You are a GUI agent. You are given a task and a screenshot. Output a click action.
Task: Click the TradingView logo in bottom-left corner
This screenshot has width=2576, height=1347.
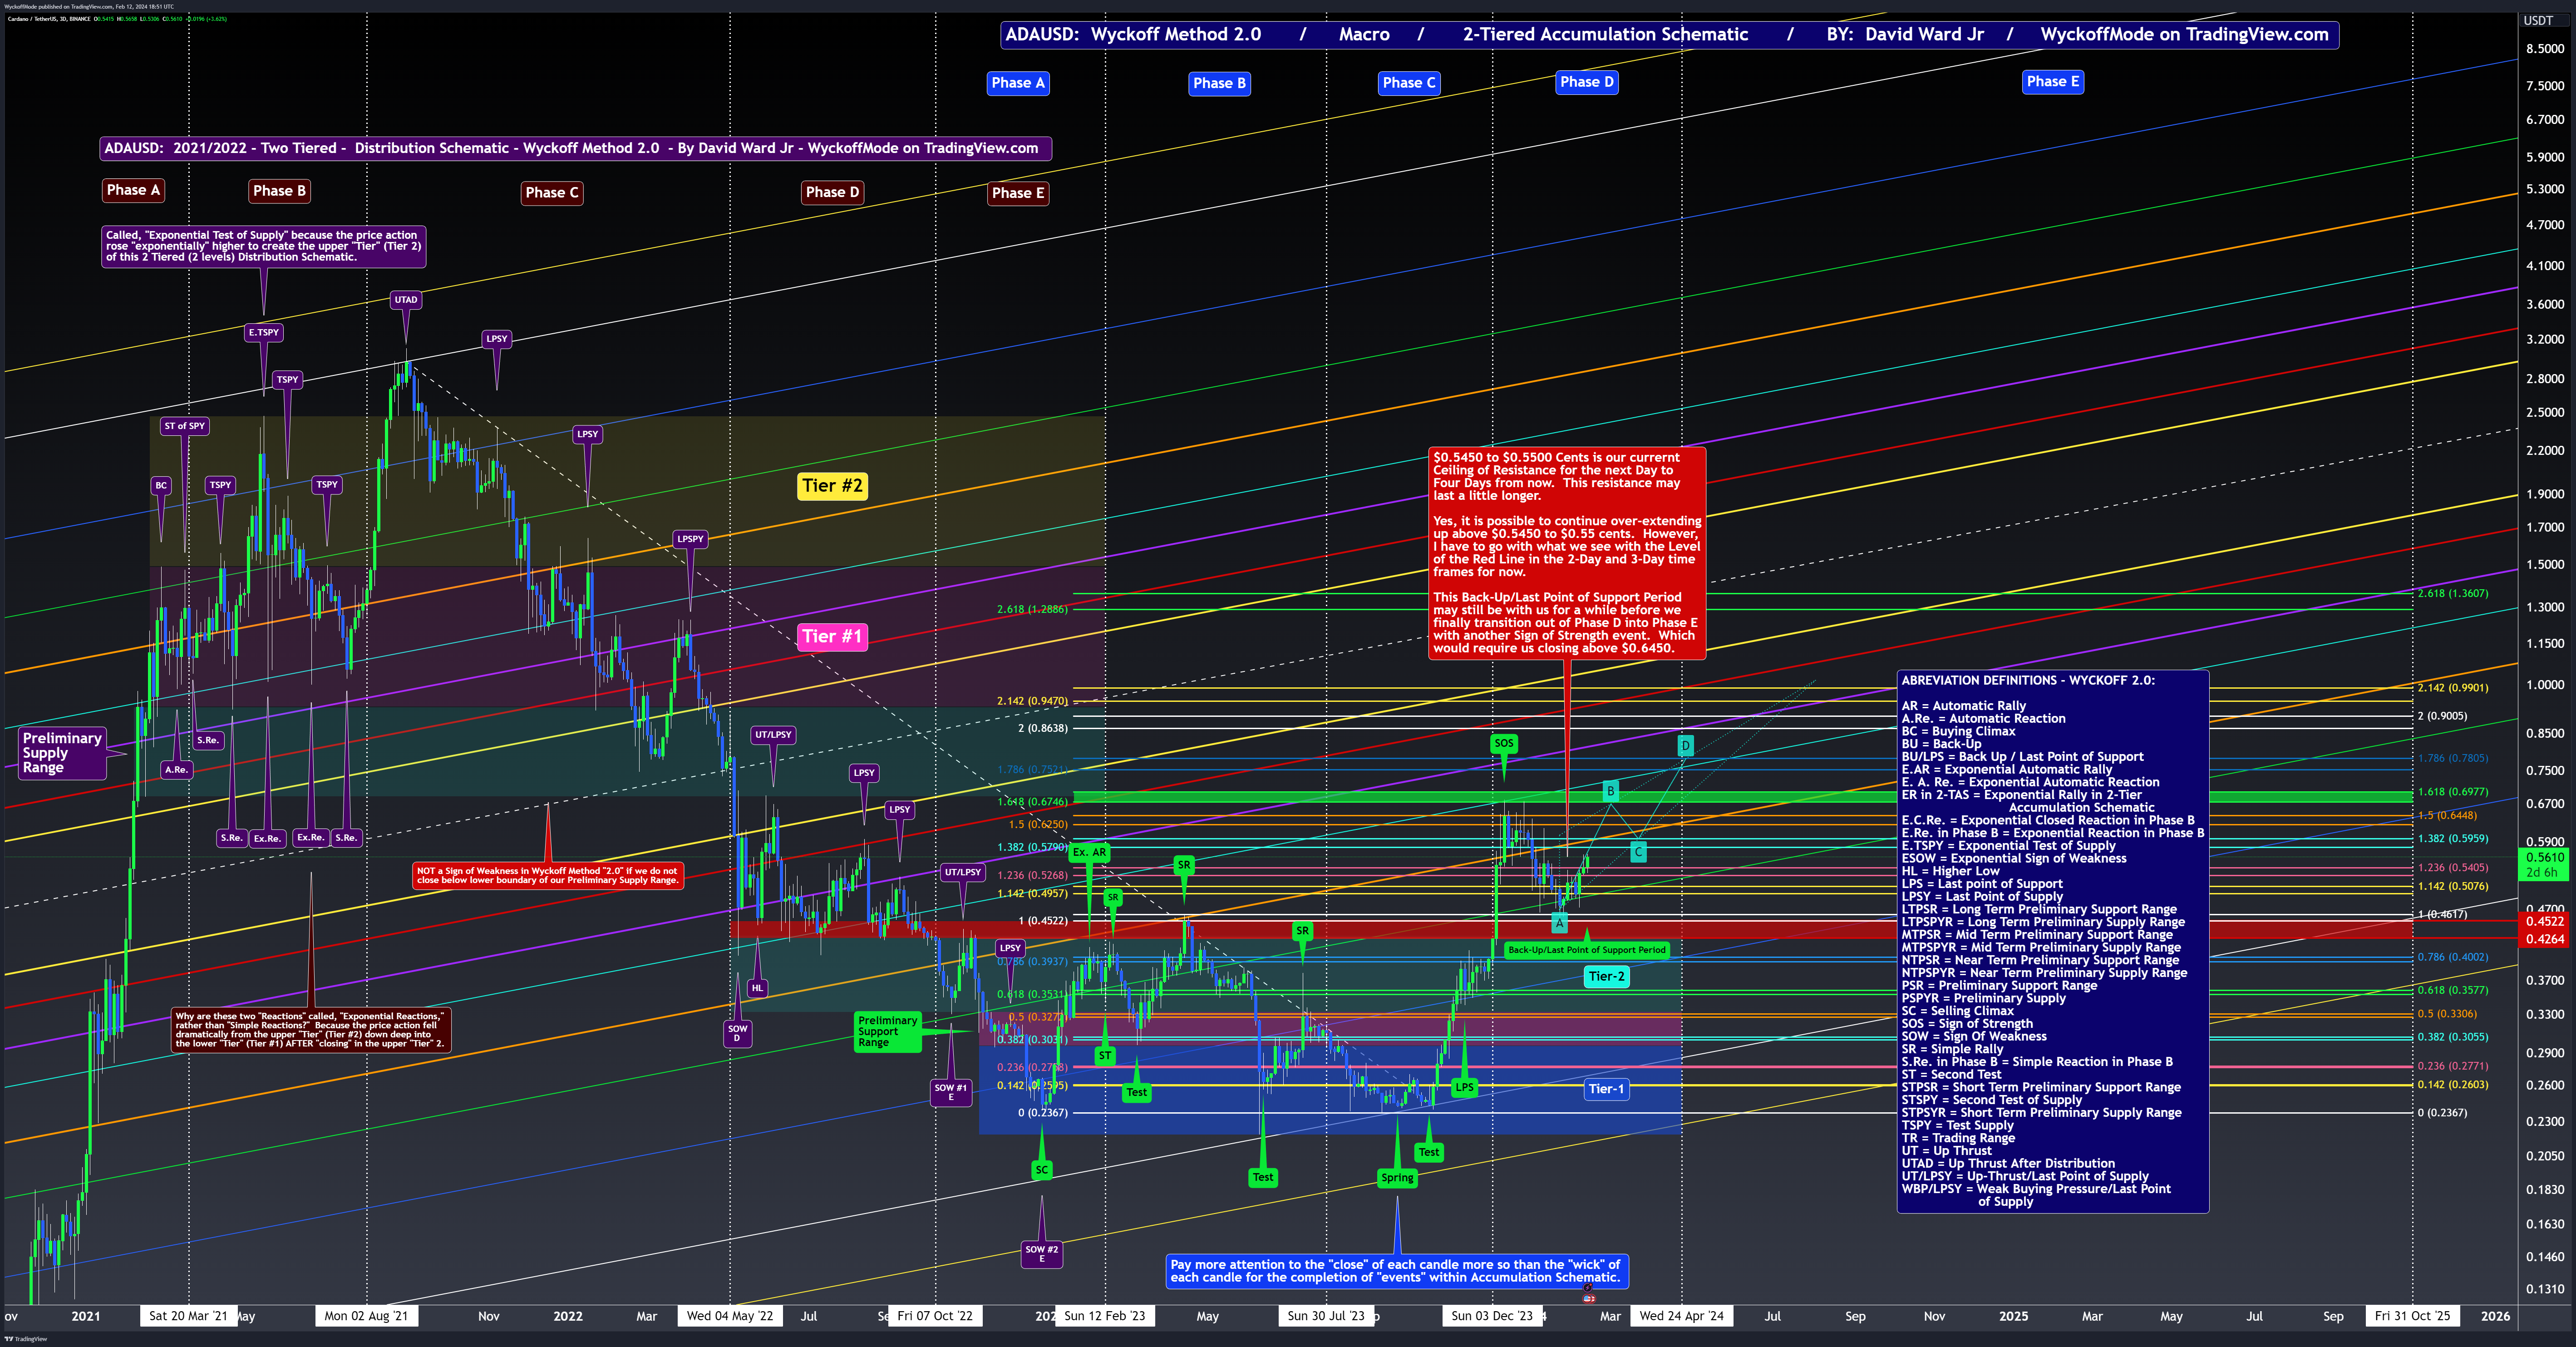tap(25, 1338)
